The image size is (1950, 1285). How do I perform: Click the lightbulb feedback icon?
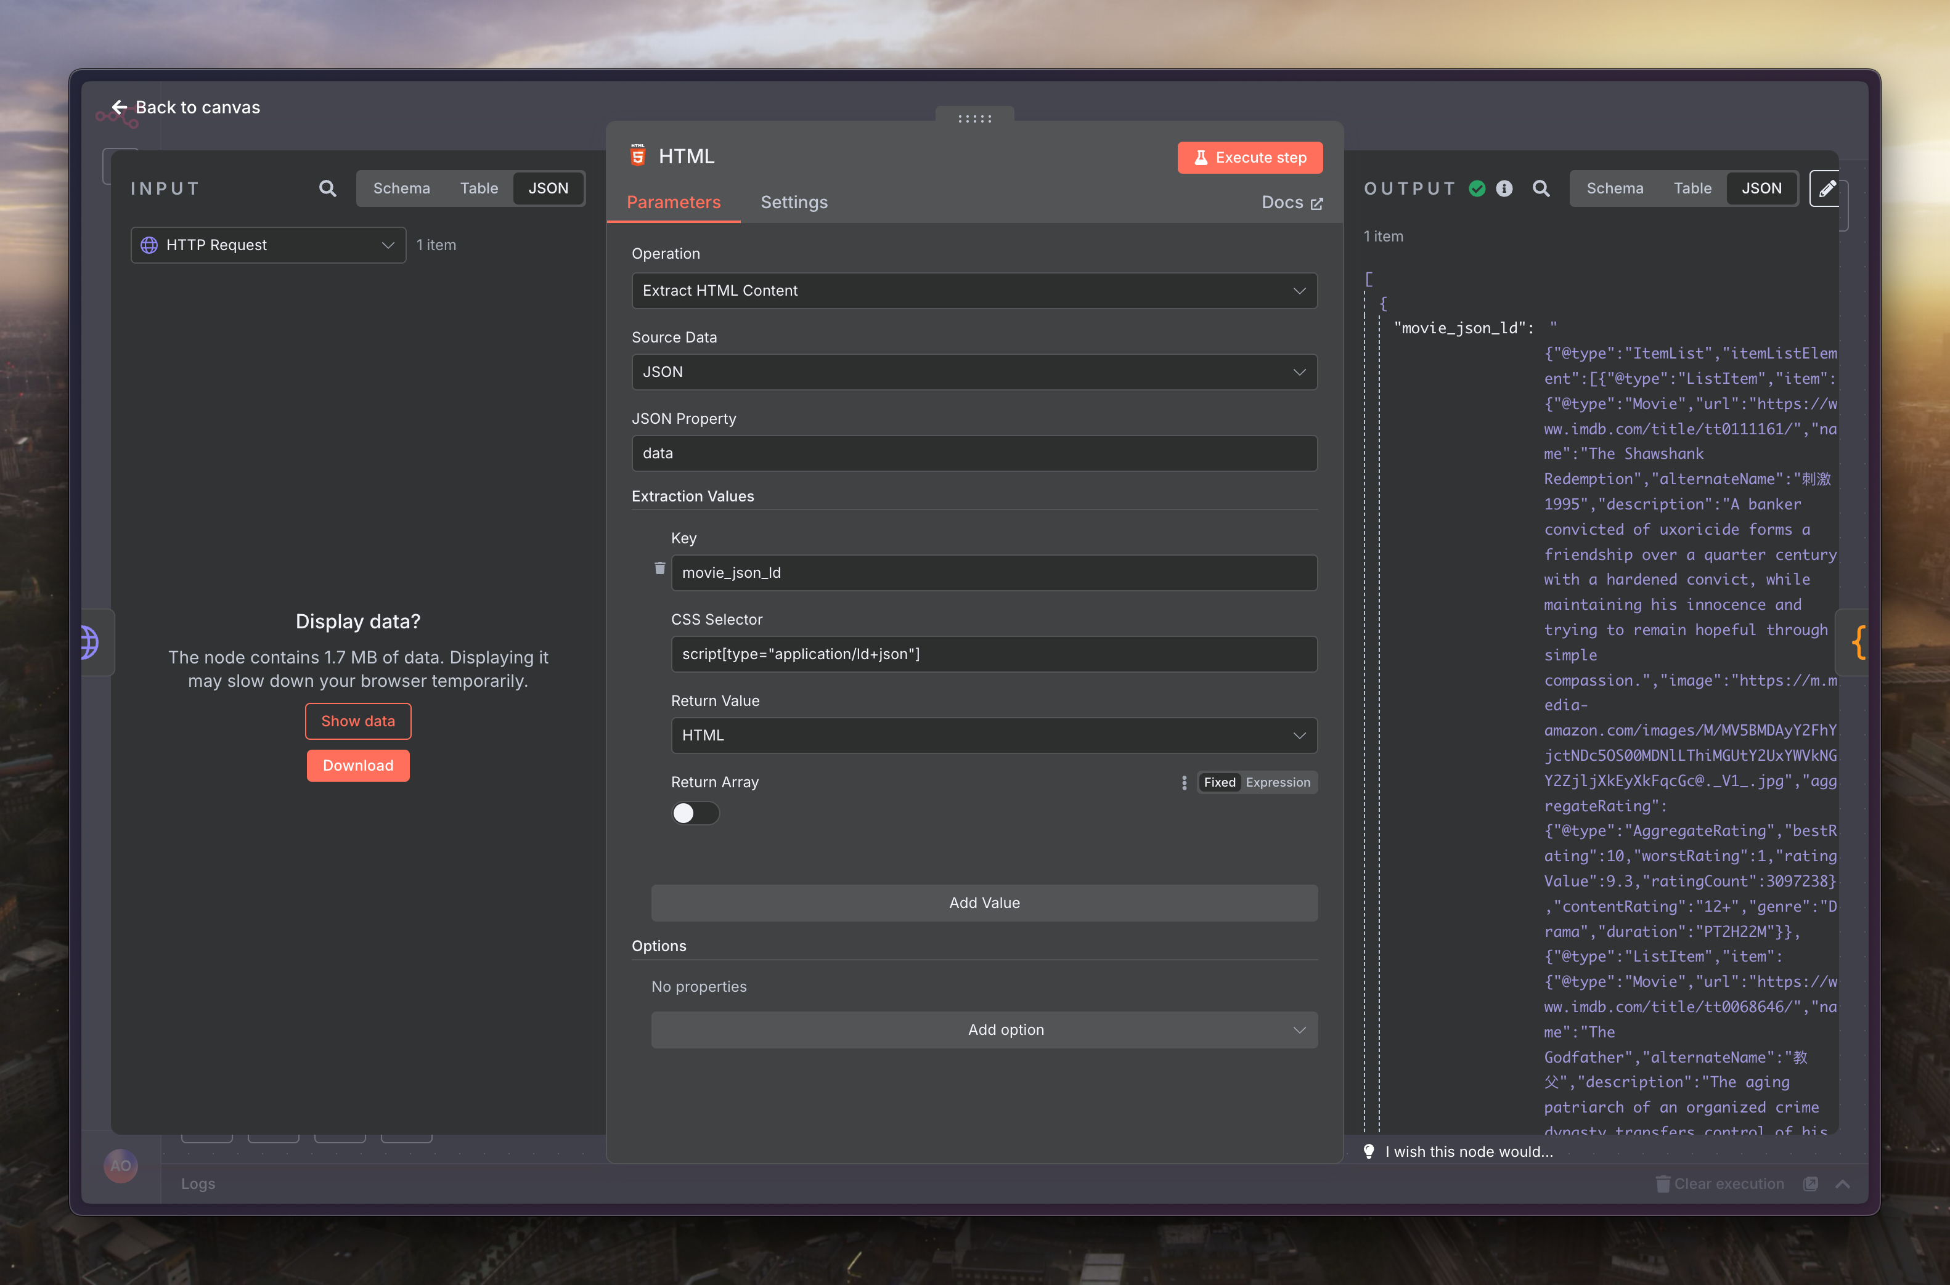click(1368, 1151)
